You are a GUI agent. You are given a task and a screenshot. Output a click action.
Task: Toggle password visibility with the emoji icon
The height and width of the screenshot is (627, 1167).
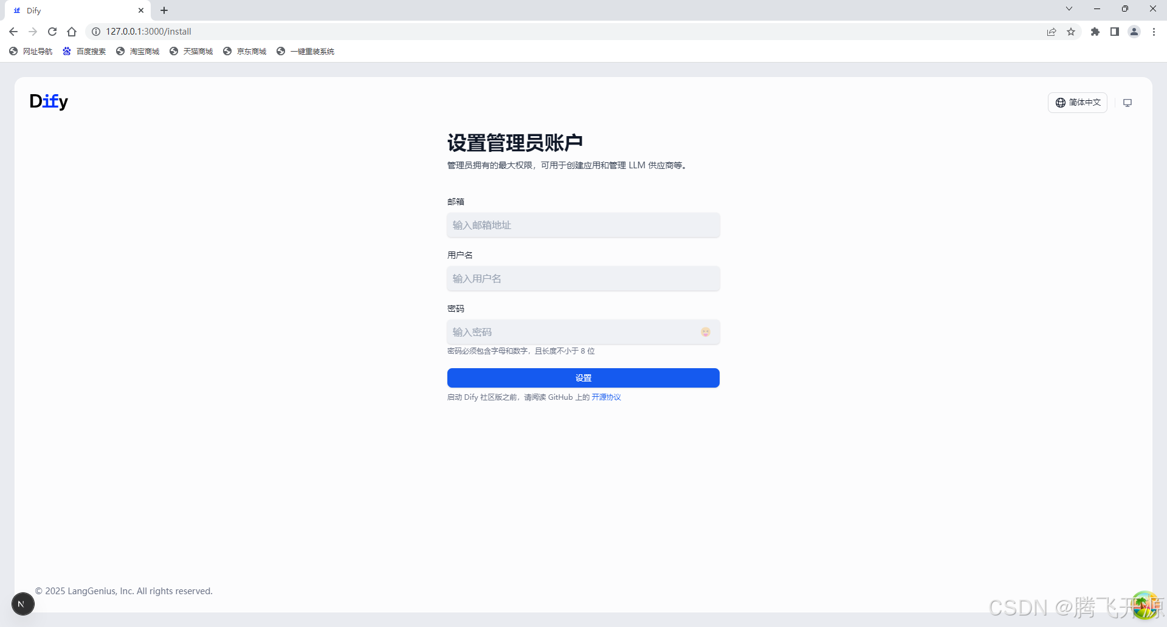click(x=705, y=332)
